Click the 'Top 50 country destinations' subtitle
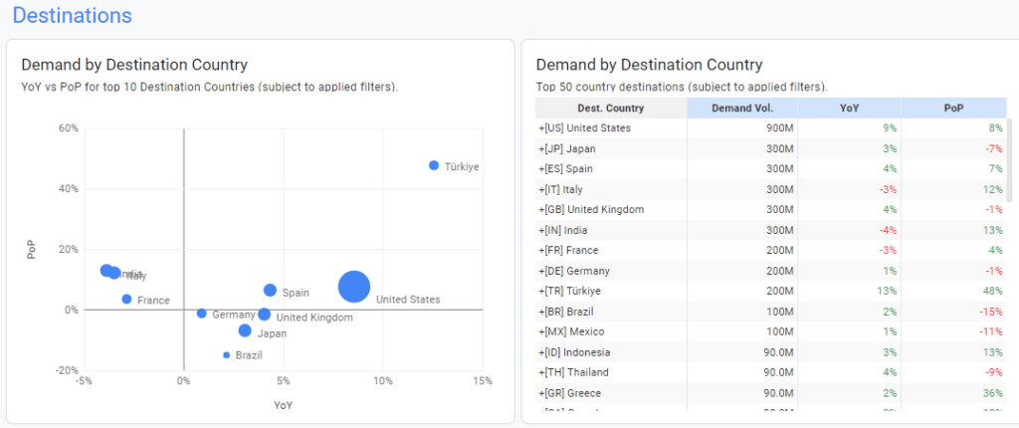The image size is (1019, 428). tap(682, 87)
